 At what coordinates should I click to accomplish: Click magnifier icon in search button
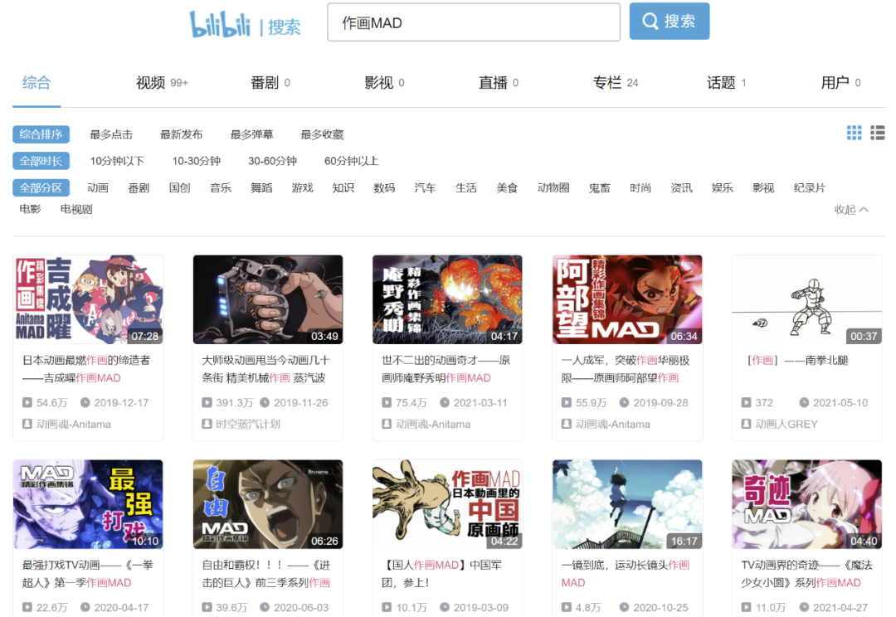point(650,21)
